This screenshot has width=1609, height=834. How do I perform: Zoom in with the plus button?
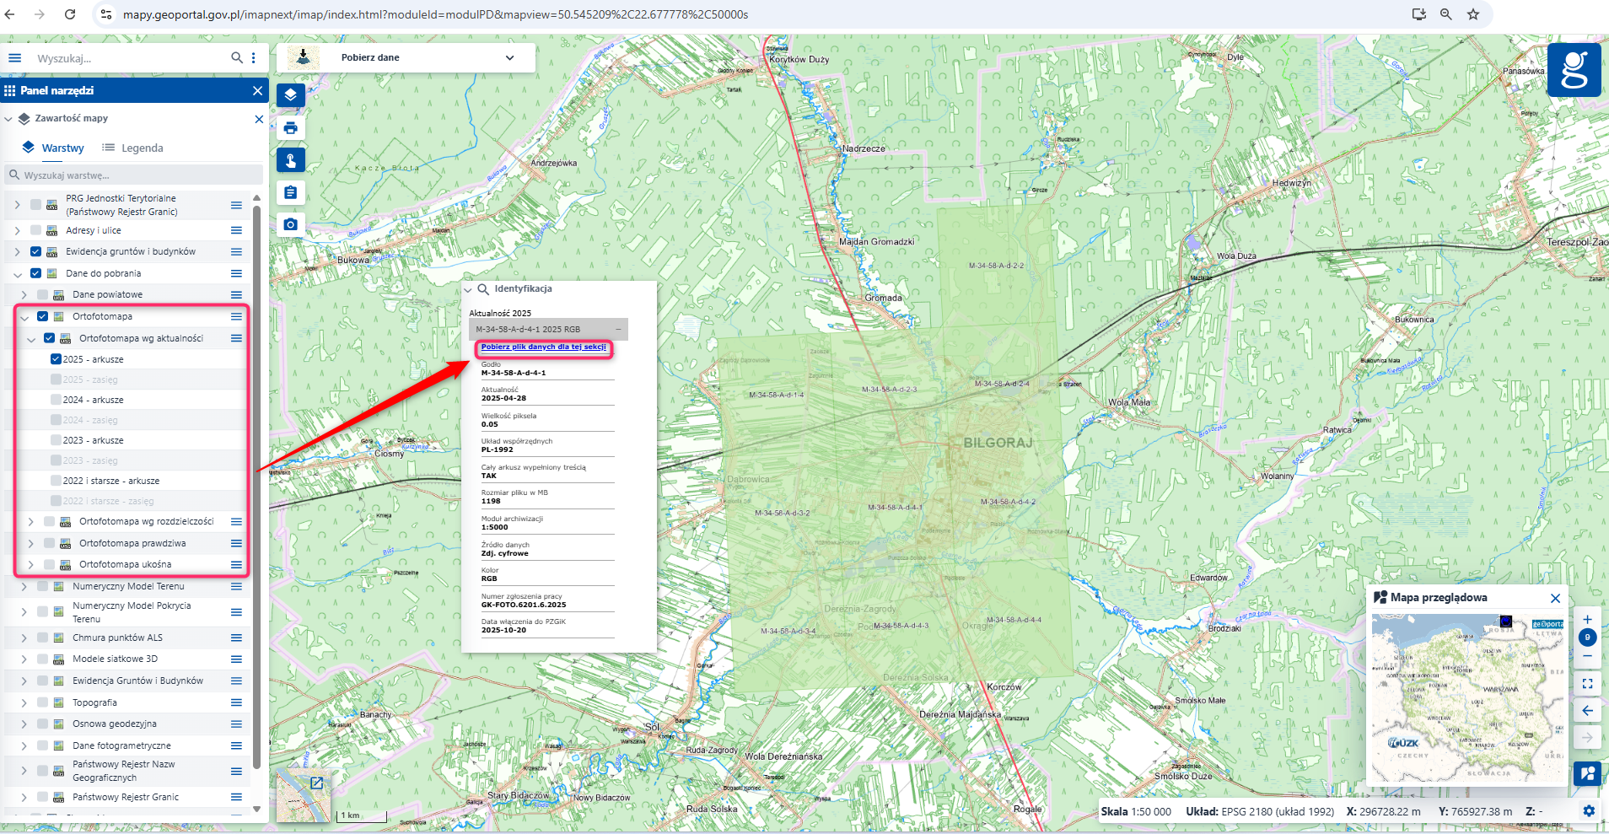(1587, 620)
